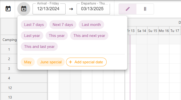Choose the Next 7 days preset
This screenshot has width=181, height=100.
(x=63, y=25)
